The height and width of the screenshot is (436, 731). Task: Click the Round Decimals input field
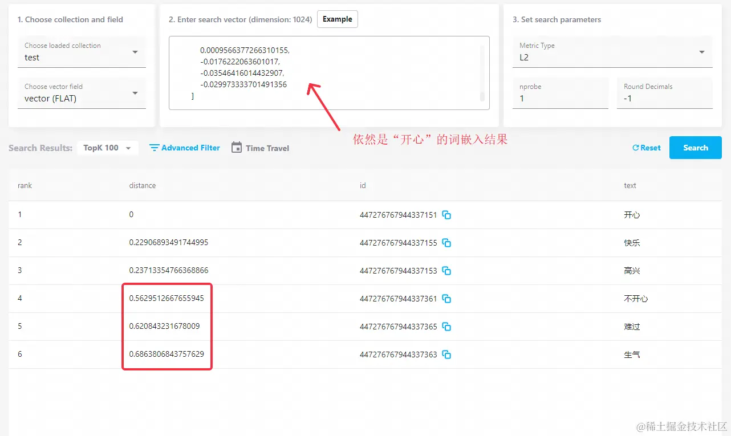click(665, 93)
